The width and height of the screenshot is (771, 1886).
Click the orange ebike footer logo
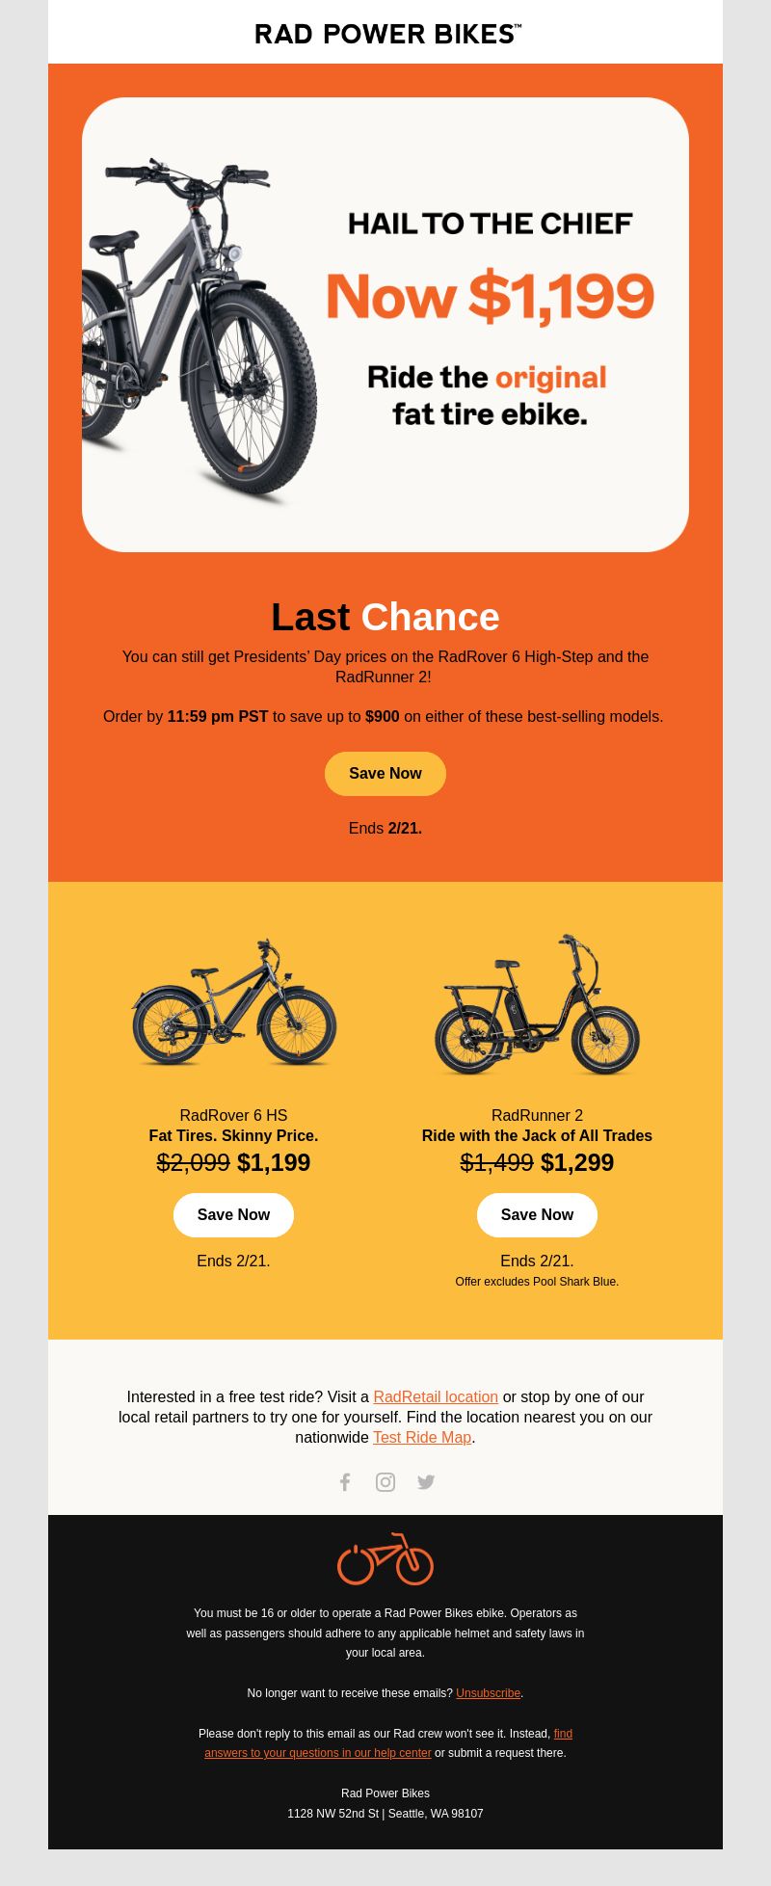(385, 1558)
